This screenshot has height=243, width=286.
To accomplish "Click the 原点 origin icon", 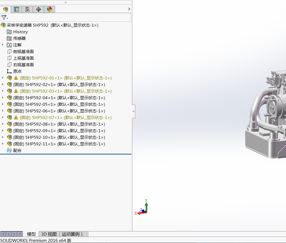I will point(9,71).
